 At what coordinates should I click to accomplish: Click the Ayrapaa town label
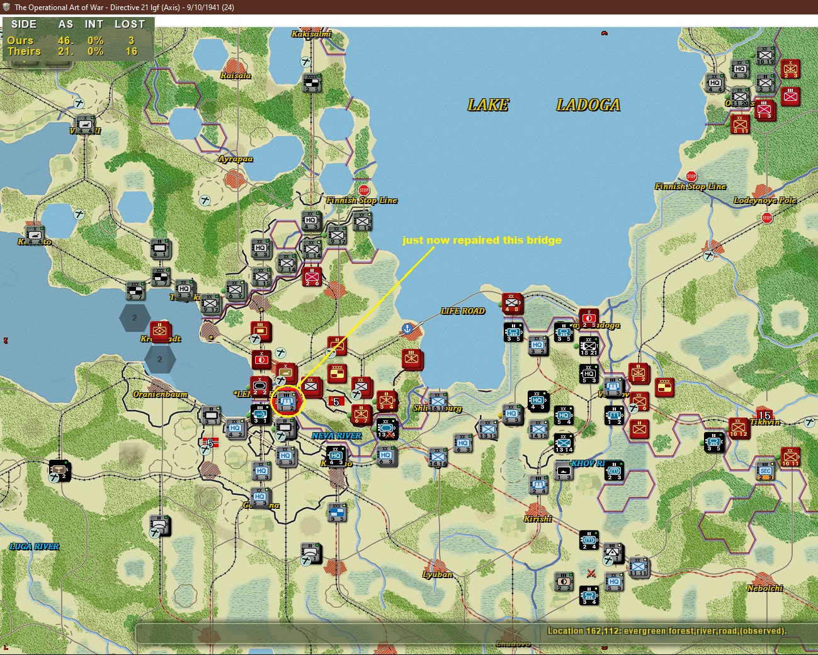click(x=236, y=159)
